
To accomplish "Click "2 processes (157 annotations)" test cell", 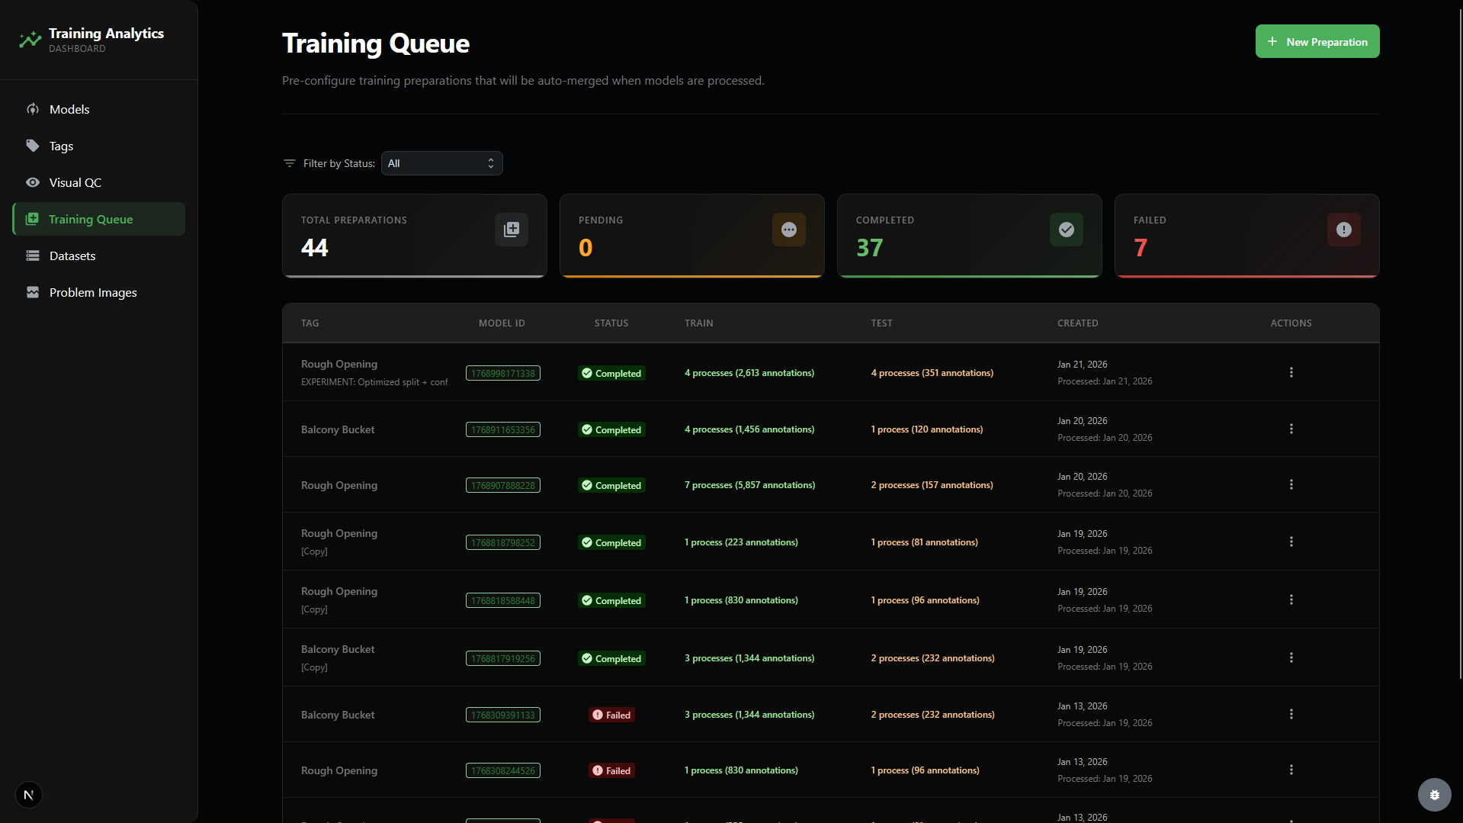I will (x=932, y=485).
